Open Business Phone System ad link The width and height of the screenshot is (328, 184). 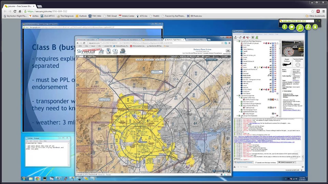[202, 49]
